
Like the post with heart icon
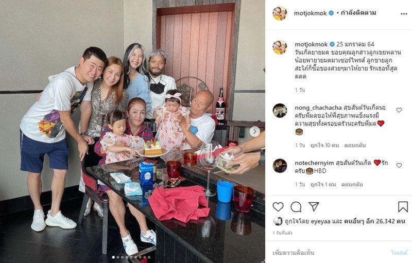[x=278, y=207]
